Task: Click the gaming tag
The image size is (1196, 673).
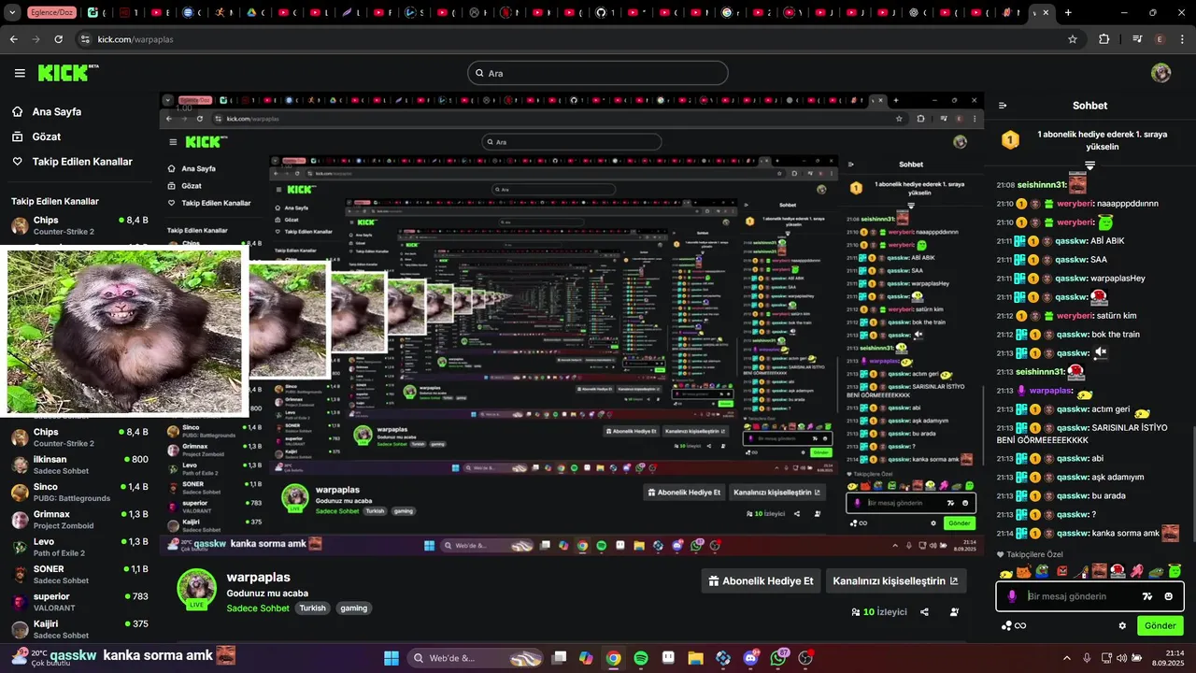Action: tap(353, 608)
